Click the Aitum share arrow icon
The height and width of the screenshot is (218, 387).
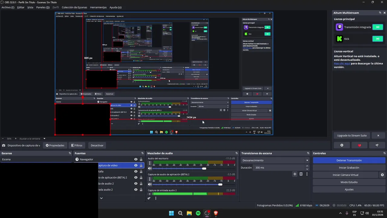[x=377, y=145]
